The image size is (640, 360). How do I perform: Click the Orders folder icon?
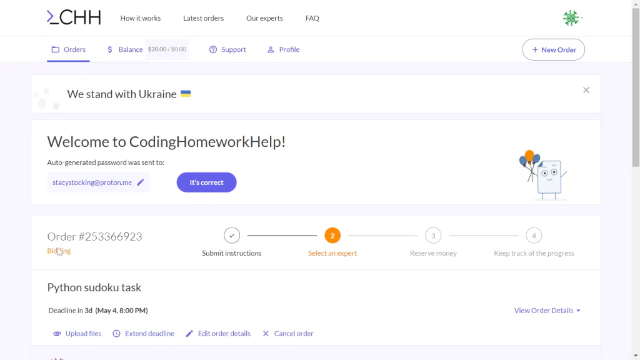click(56, 49)
